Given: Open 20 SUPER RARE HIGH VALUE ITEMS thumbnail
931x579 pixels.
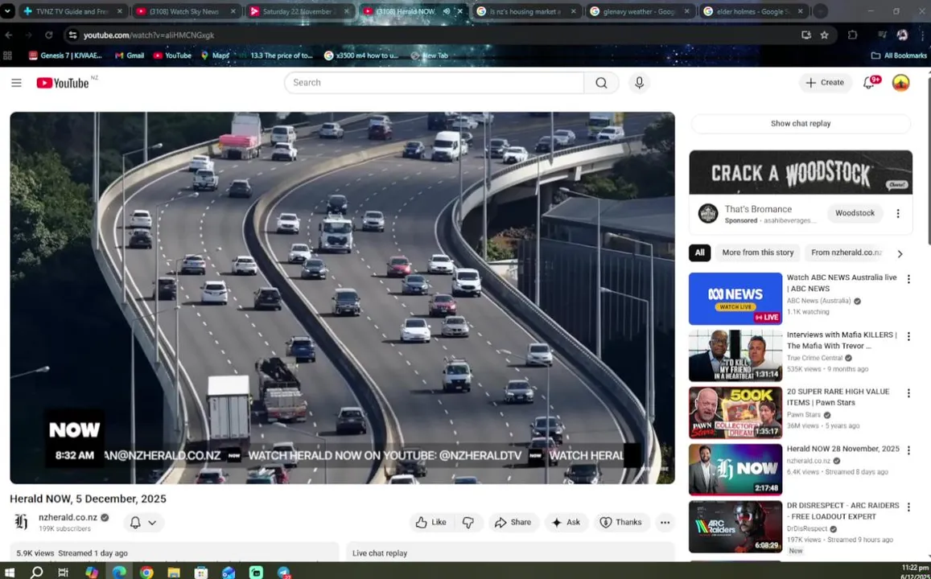Looking at the screenshot, I should [735, 413].
